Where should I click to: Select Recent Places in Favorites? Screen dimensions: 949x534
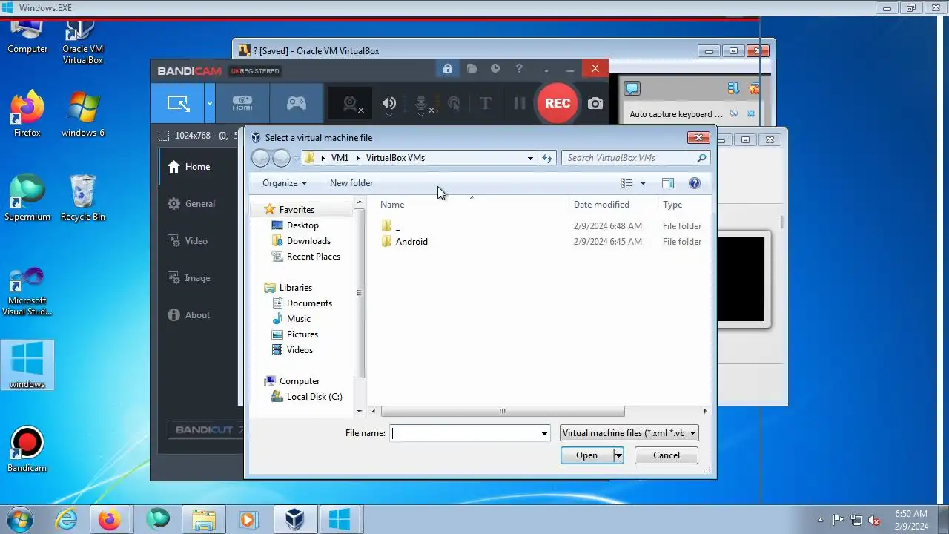[313, 257]
